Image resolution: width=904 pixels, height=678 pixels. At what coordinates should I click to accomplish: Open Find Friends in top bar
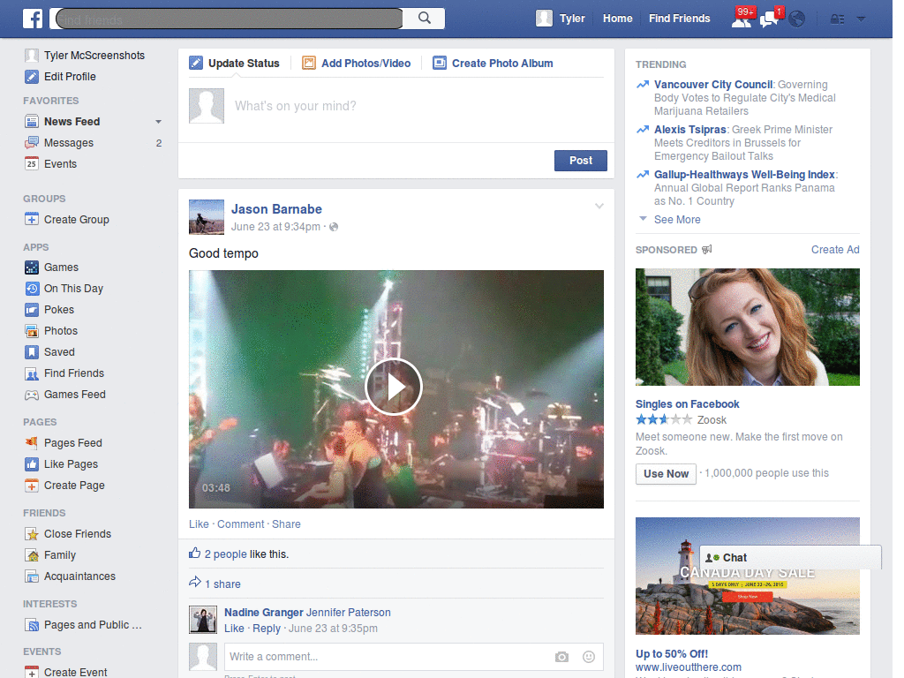coord(679,19)
